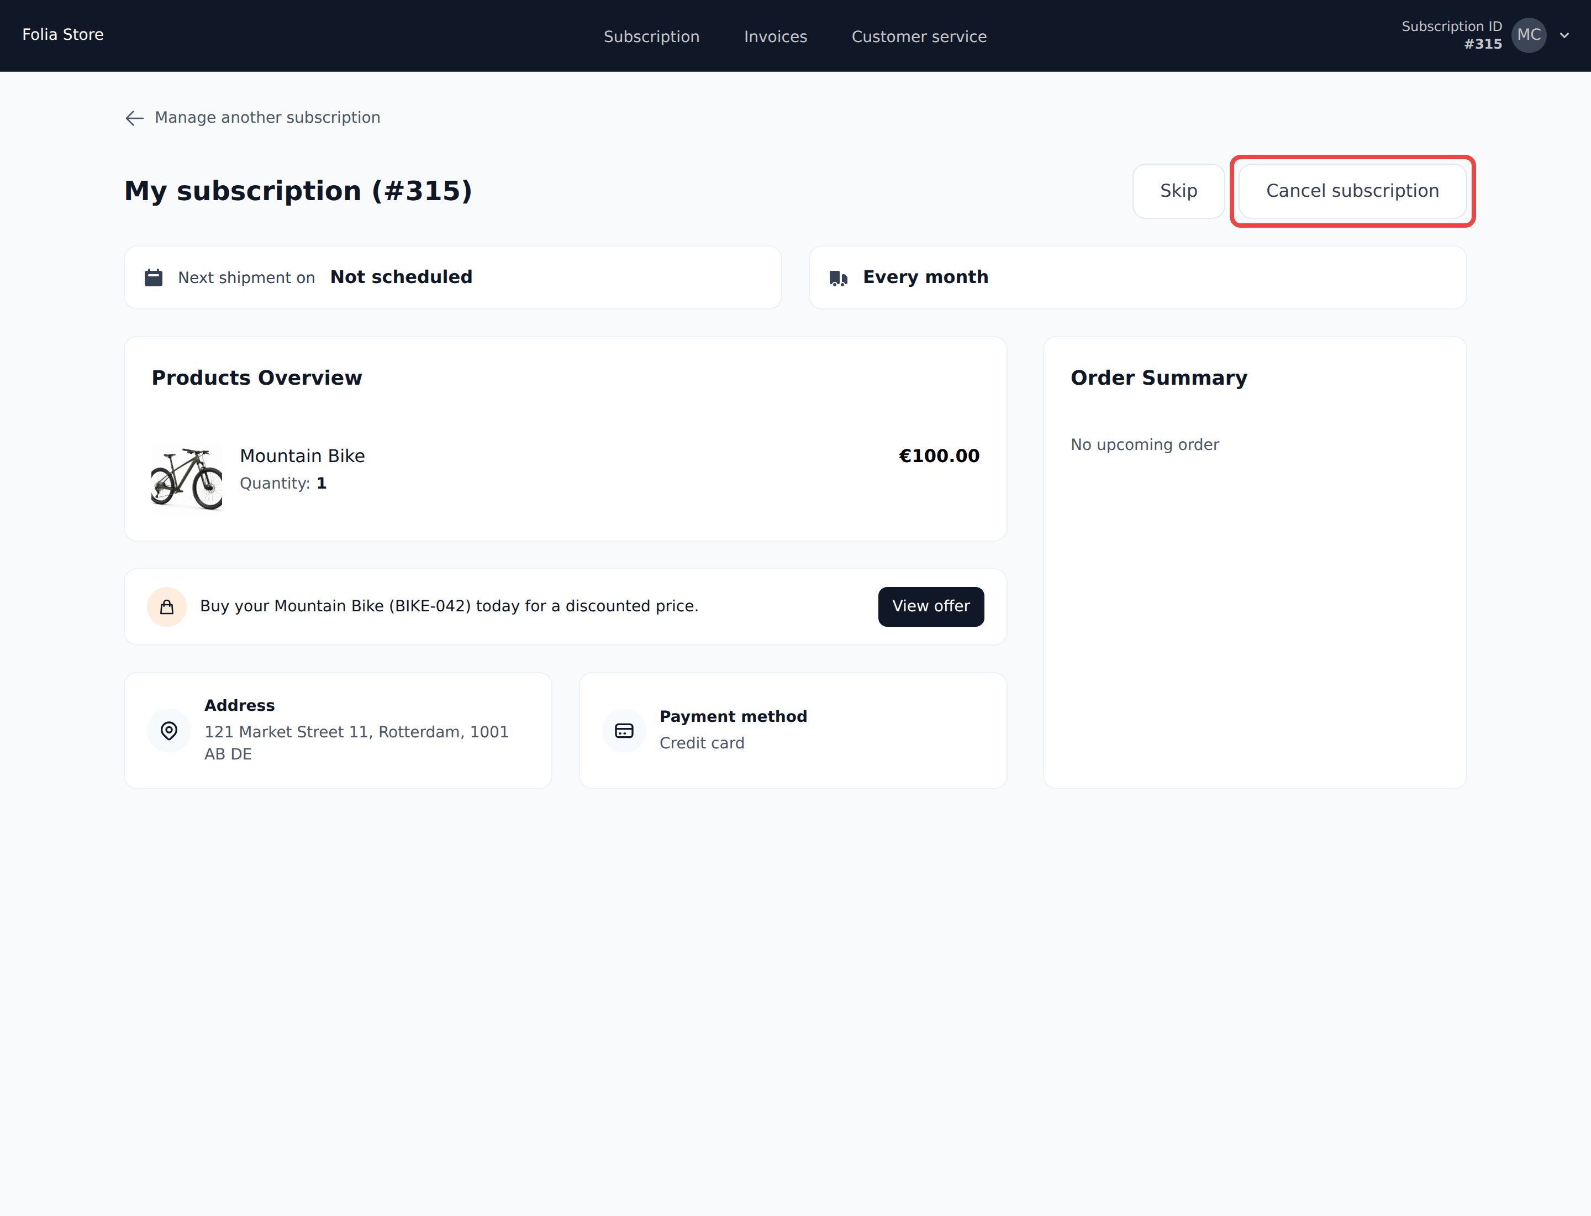Open Customer service in navigation
Screen dimensions: 1591x1216
click(919, 36)
